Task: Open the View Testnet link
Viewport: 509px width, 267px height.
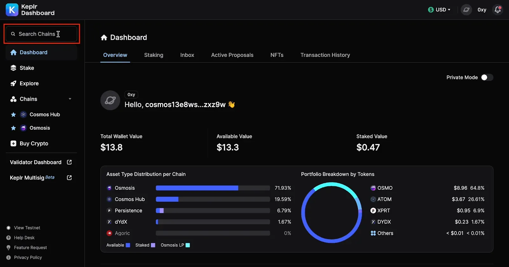Action: click(x=27, y=228)
